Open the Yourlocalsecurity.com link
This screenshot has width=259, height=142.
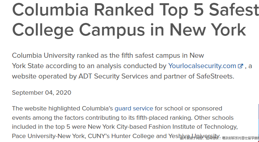click(x=202, y=66)
